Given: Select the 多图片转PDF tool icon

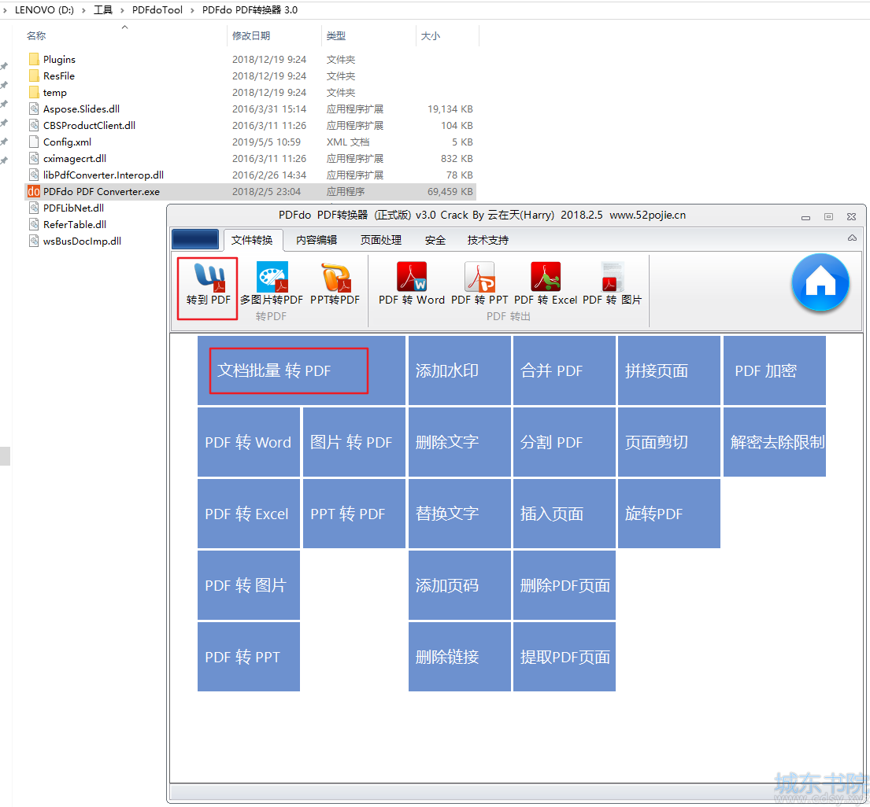Looking at the screenshot, I should click(x=272, y=283).
